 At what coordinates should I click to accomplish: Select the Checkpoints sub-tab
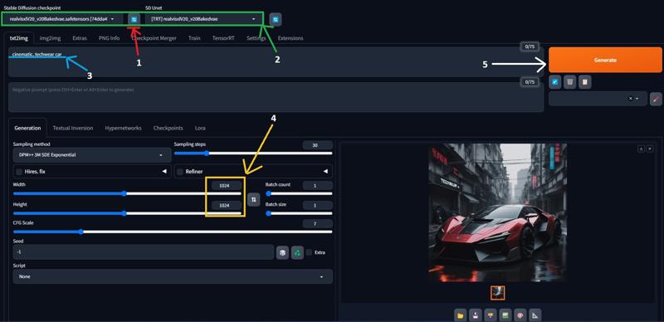pos(168,128)
